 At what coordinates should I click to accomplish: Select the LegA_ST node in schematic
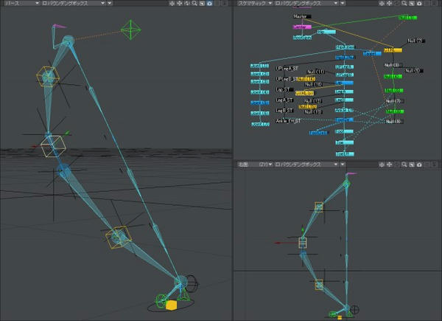[284, 100]
